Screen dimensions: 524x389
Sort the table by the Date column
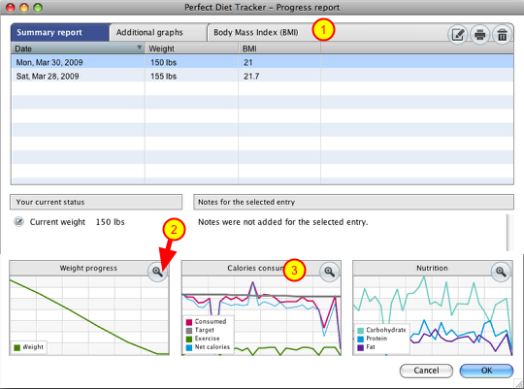coord(78,49)
